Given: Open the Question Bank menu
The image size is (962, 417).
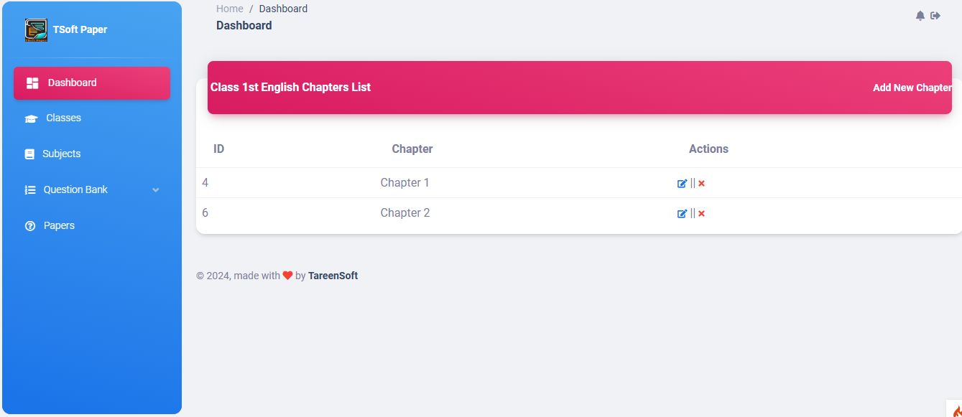Looking at the screenshot, I should click(x=75, y=189).
